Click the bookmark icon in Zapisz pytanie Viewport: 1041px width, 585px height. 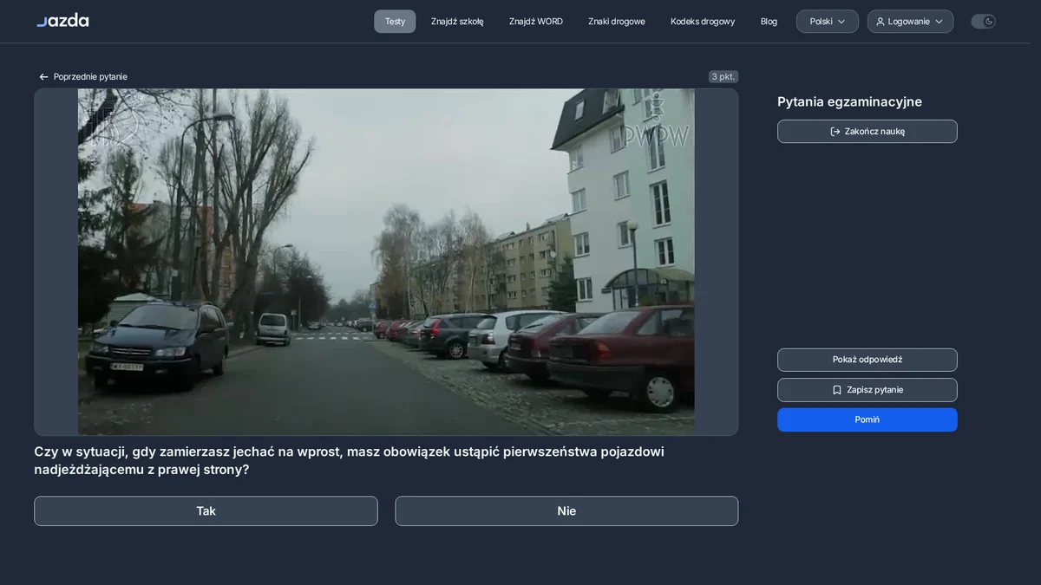point(837,390)
